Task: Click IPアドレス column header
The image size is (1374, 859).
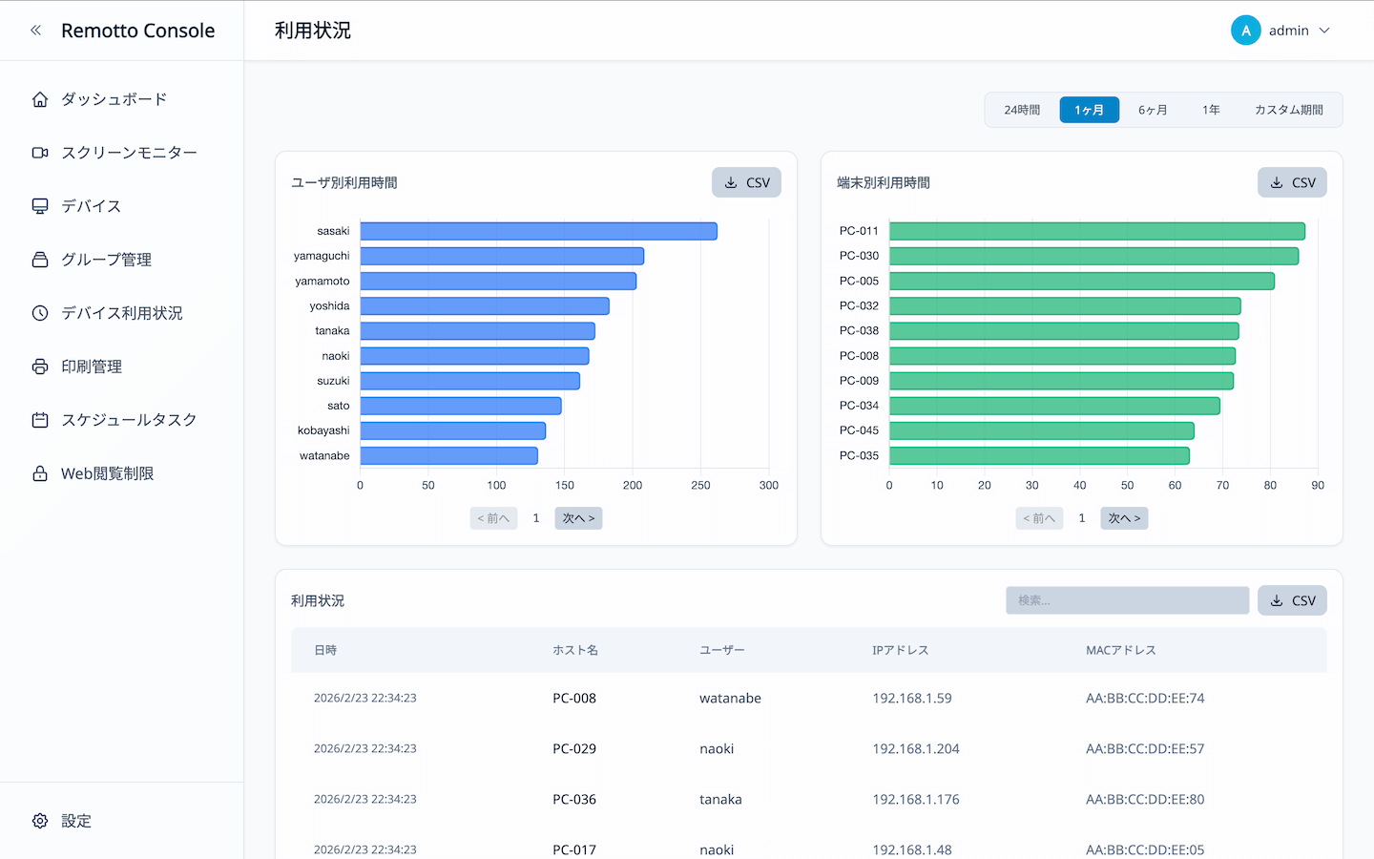Action: coord(900,650)
